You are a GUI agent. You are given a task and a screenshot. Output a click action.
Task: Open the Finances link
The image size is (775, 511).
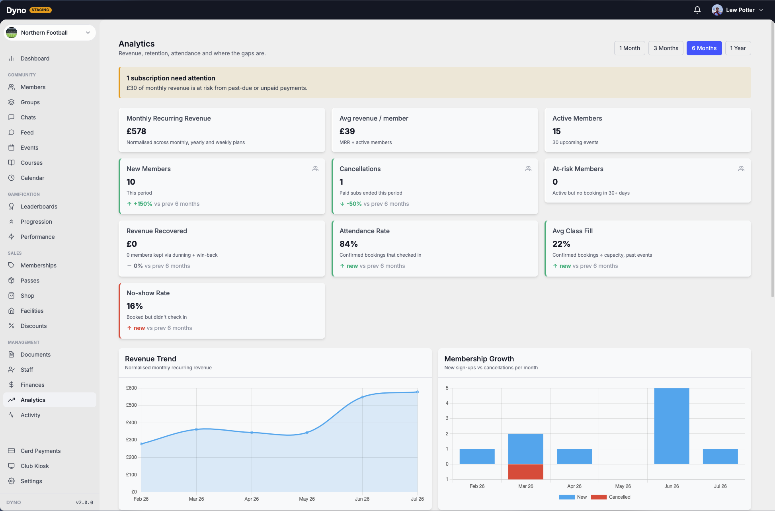pos(50,385)
